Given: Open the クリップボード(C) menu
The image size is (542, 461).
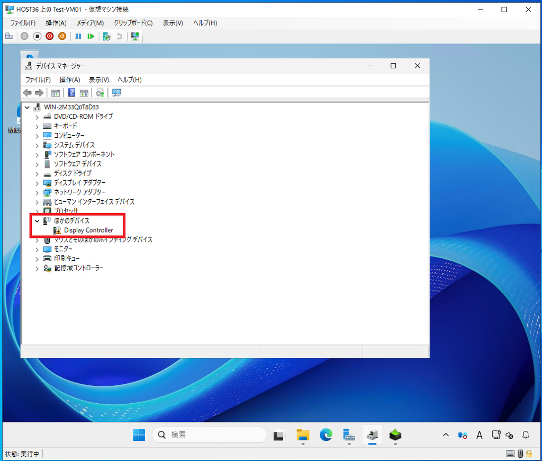Looking at the screenshot, I should coord(133,23).
